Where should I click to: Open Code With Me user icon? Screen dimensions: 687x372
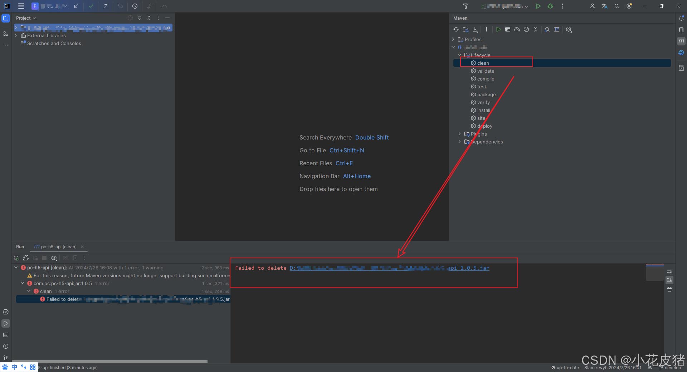[593, 6]
